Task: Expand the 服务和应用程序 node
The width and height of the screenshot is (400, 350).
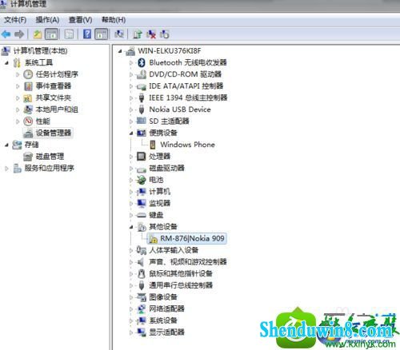Action: [7, 169]
